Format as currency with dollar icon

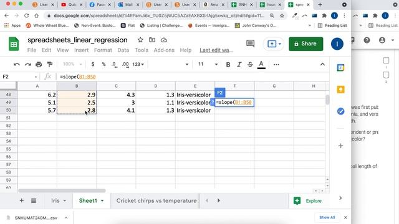[x=93, y=64]
